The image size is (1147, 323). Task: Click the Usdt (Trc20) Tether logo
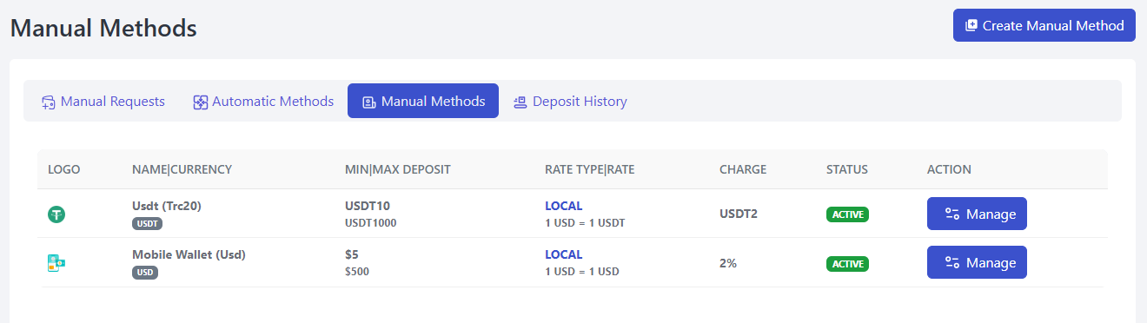(56, 214)
